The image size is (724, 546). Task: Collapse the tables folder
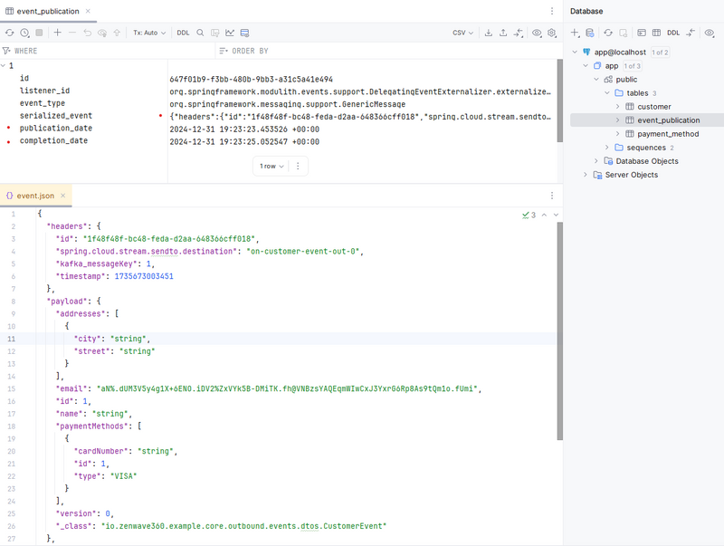pos(607,93)
